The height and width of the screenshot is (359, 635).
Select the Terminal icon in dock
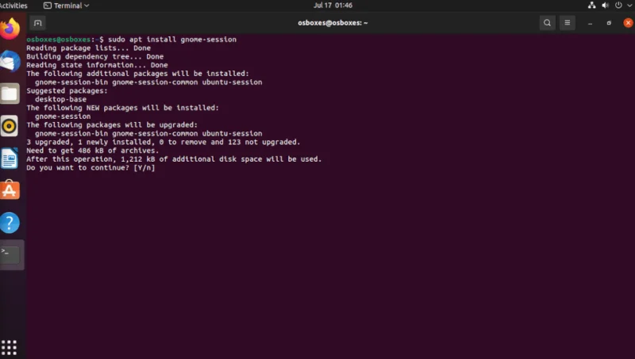(x=10, y=254)
